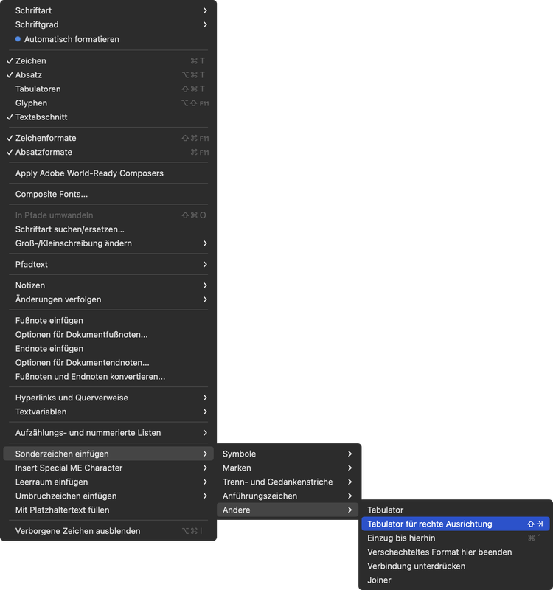Open the Marken submenu
Viewport: 553px width, 590px height.
(x=288, y=468)
